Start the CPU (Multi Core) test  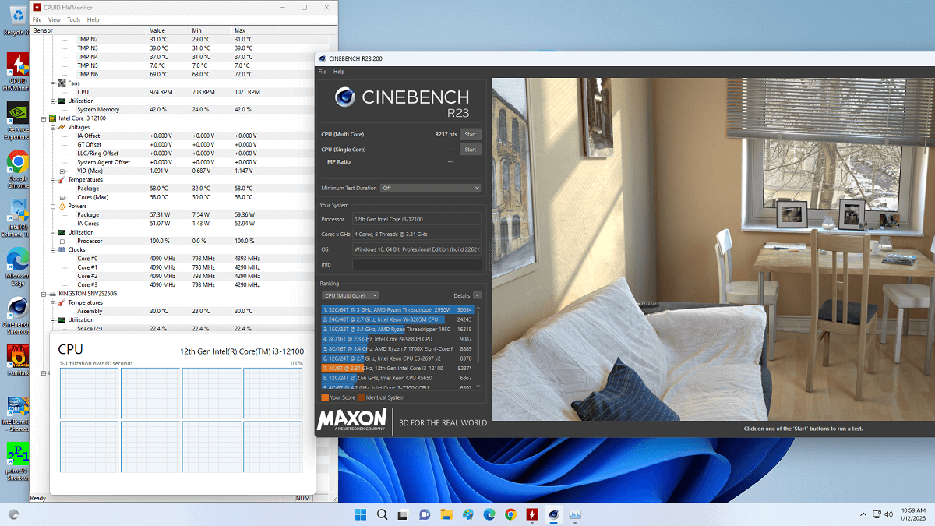[470, 134]
